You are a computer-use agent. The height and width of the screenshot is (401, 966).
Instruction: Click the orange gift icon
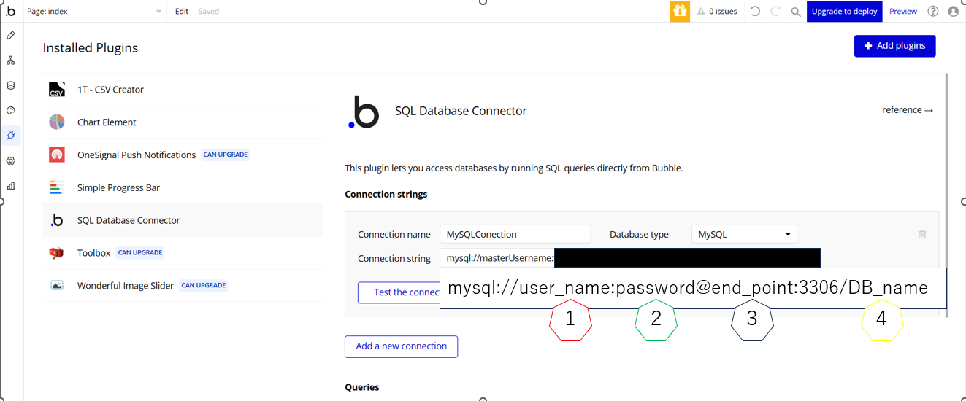click(680, 11)
